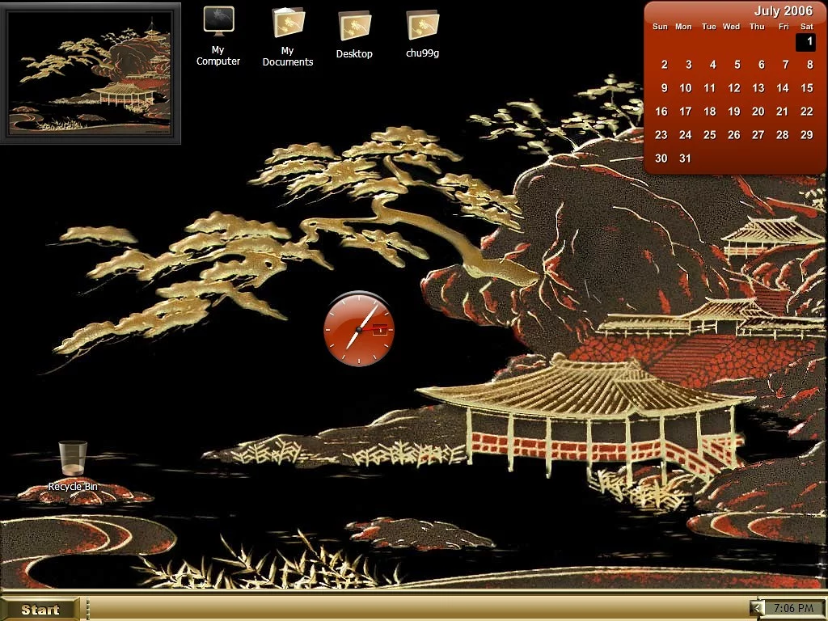Select highlighted date 1 in calendar
The height and width of the screenshot is (621, 828).
pyautogui.click(x=806, y=41)
